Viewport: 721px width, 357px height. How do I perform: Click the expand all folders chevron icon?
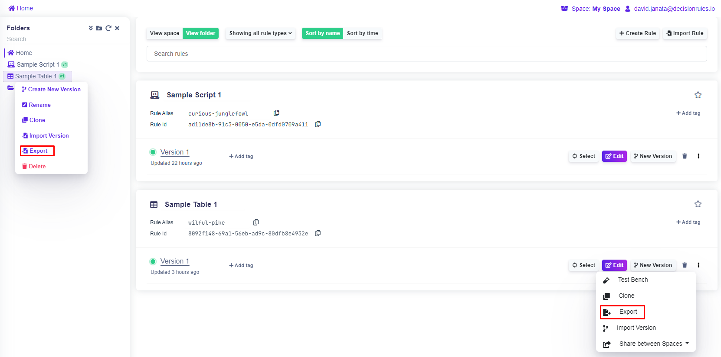pos(91,28)
